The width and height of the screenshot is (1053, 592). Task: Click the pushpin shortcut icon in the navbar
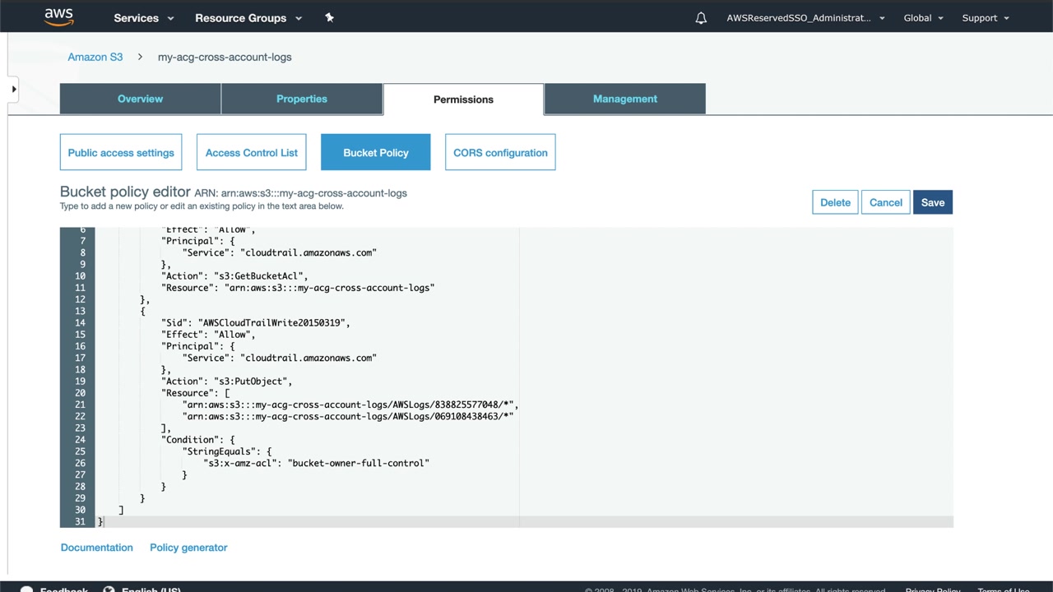point(329,17)
